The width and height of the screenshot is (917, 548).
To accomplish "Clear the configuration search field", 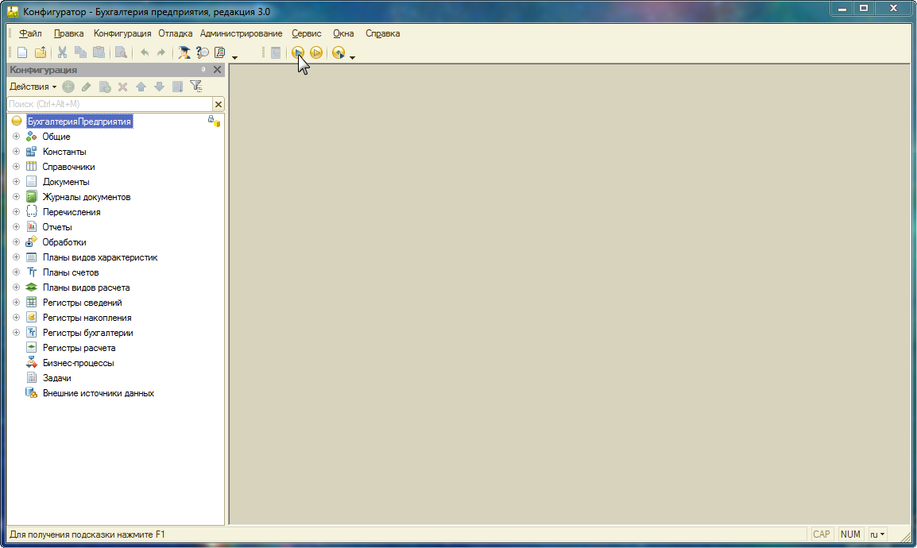I will (x=219, y=104).
